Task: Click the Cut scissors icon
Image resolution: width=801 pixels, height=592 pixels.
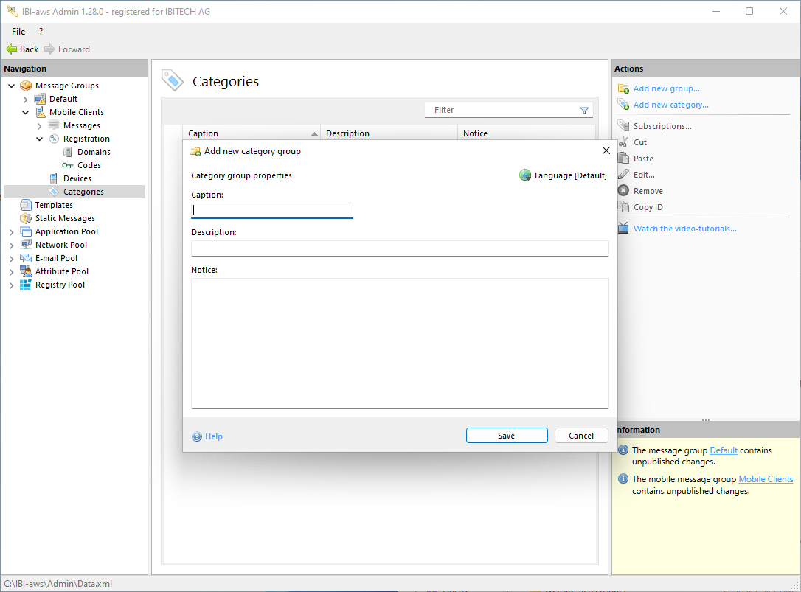Action: pyautogui.click(x=623, y=142)
